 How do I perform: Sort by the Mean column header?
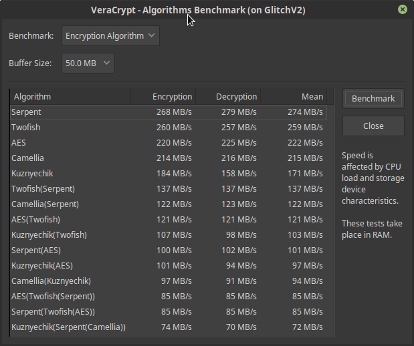294,97
